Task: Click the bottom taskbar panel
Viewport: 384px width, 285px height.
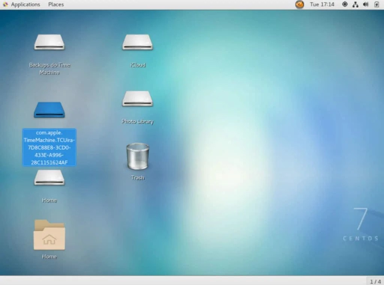Action: [x=187, y=281]
